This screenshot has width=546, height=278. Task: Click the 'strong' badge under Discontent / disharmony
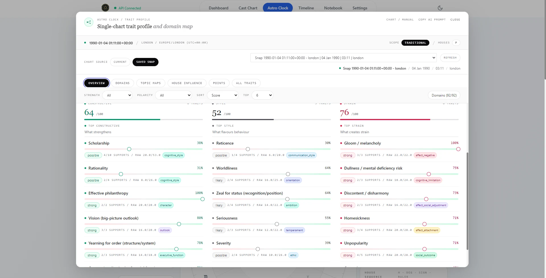click(348, 205)
